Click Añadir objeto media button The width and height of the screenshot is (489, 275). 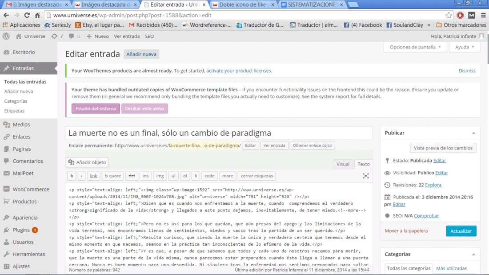tap(87, 162)
